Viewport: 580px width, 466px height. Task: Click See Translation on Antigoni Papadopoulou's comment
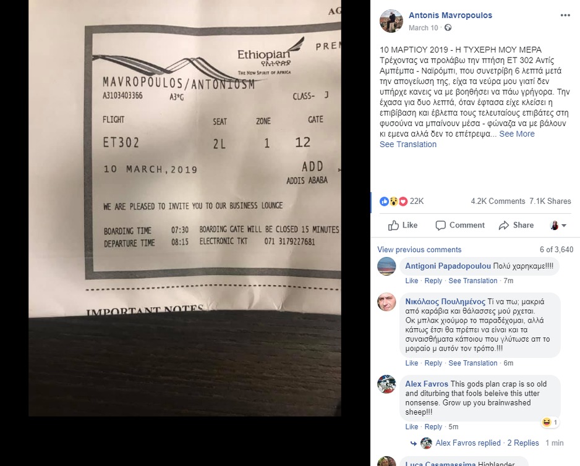pyautogui.click(x=473, y=281)
